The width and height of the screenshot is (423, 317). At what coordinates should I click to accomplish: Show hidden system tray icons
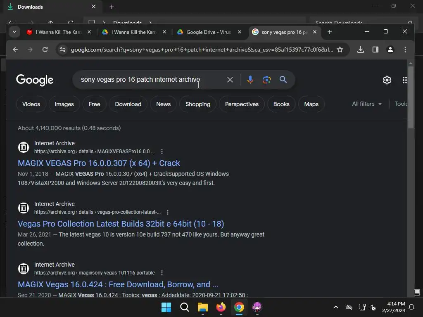[x=335, y=307]
